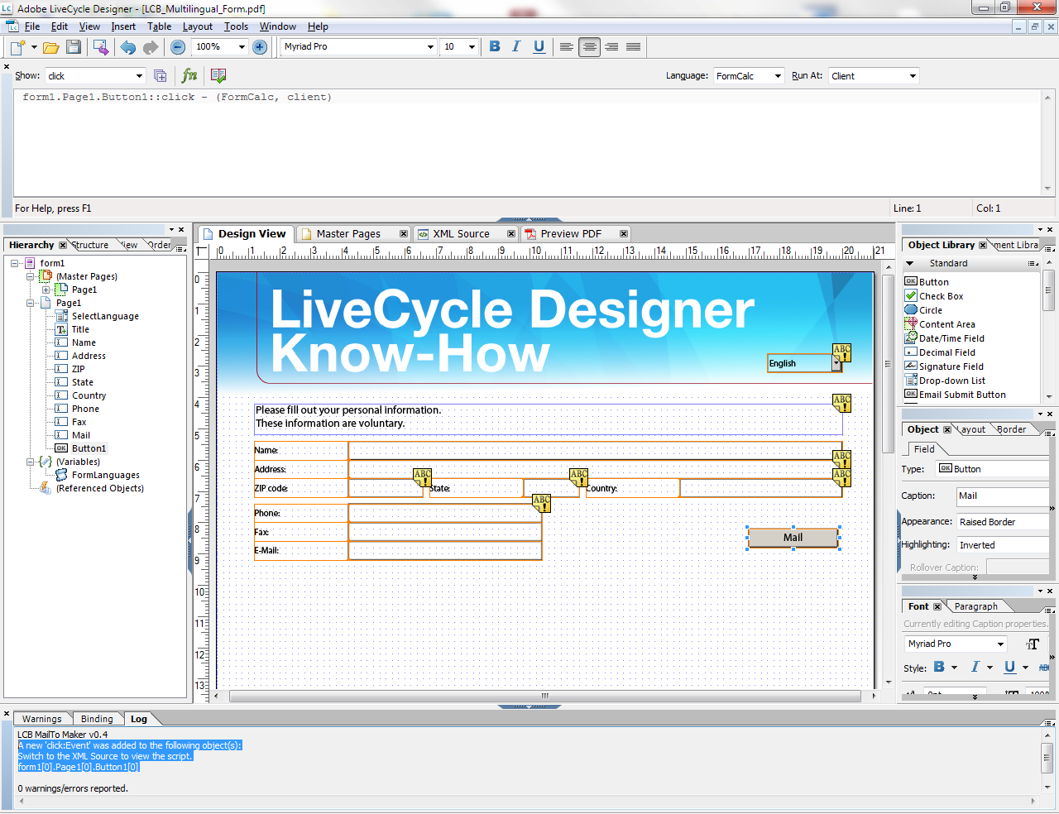Switch to the Preview PDF tab
The width and height of the screenshot is (1059, 814).
point(571,234)
